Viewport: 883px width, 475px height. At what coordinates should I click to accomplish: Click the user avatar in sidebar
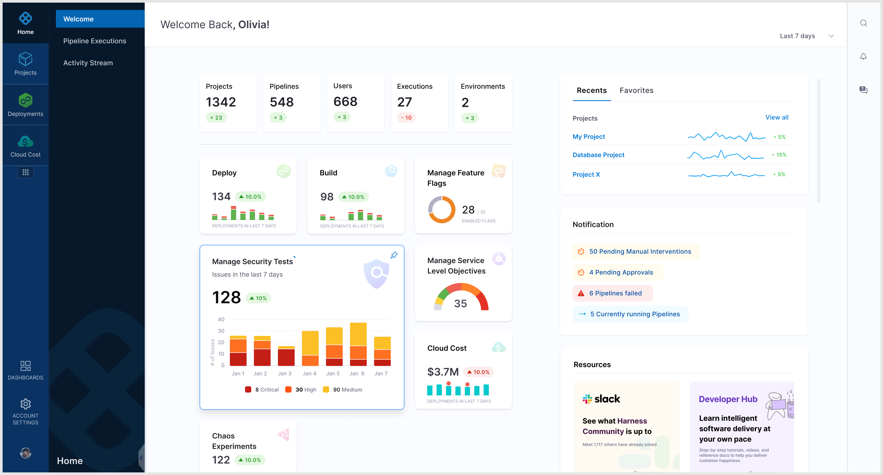coord(25,453)
